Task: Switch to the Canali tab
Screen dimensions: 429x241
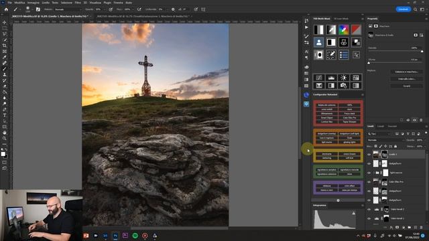Action: click(x=381, y=127)
